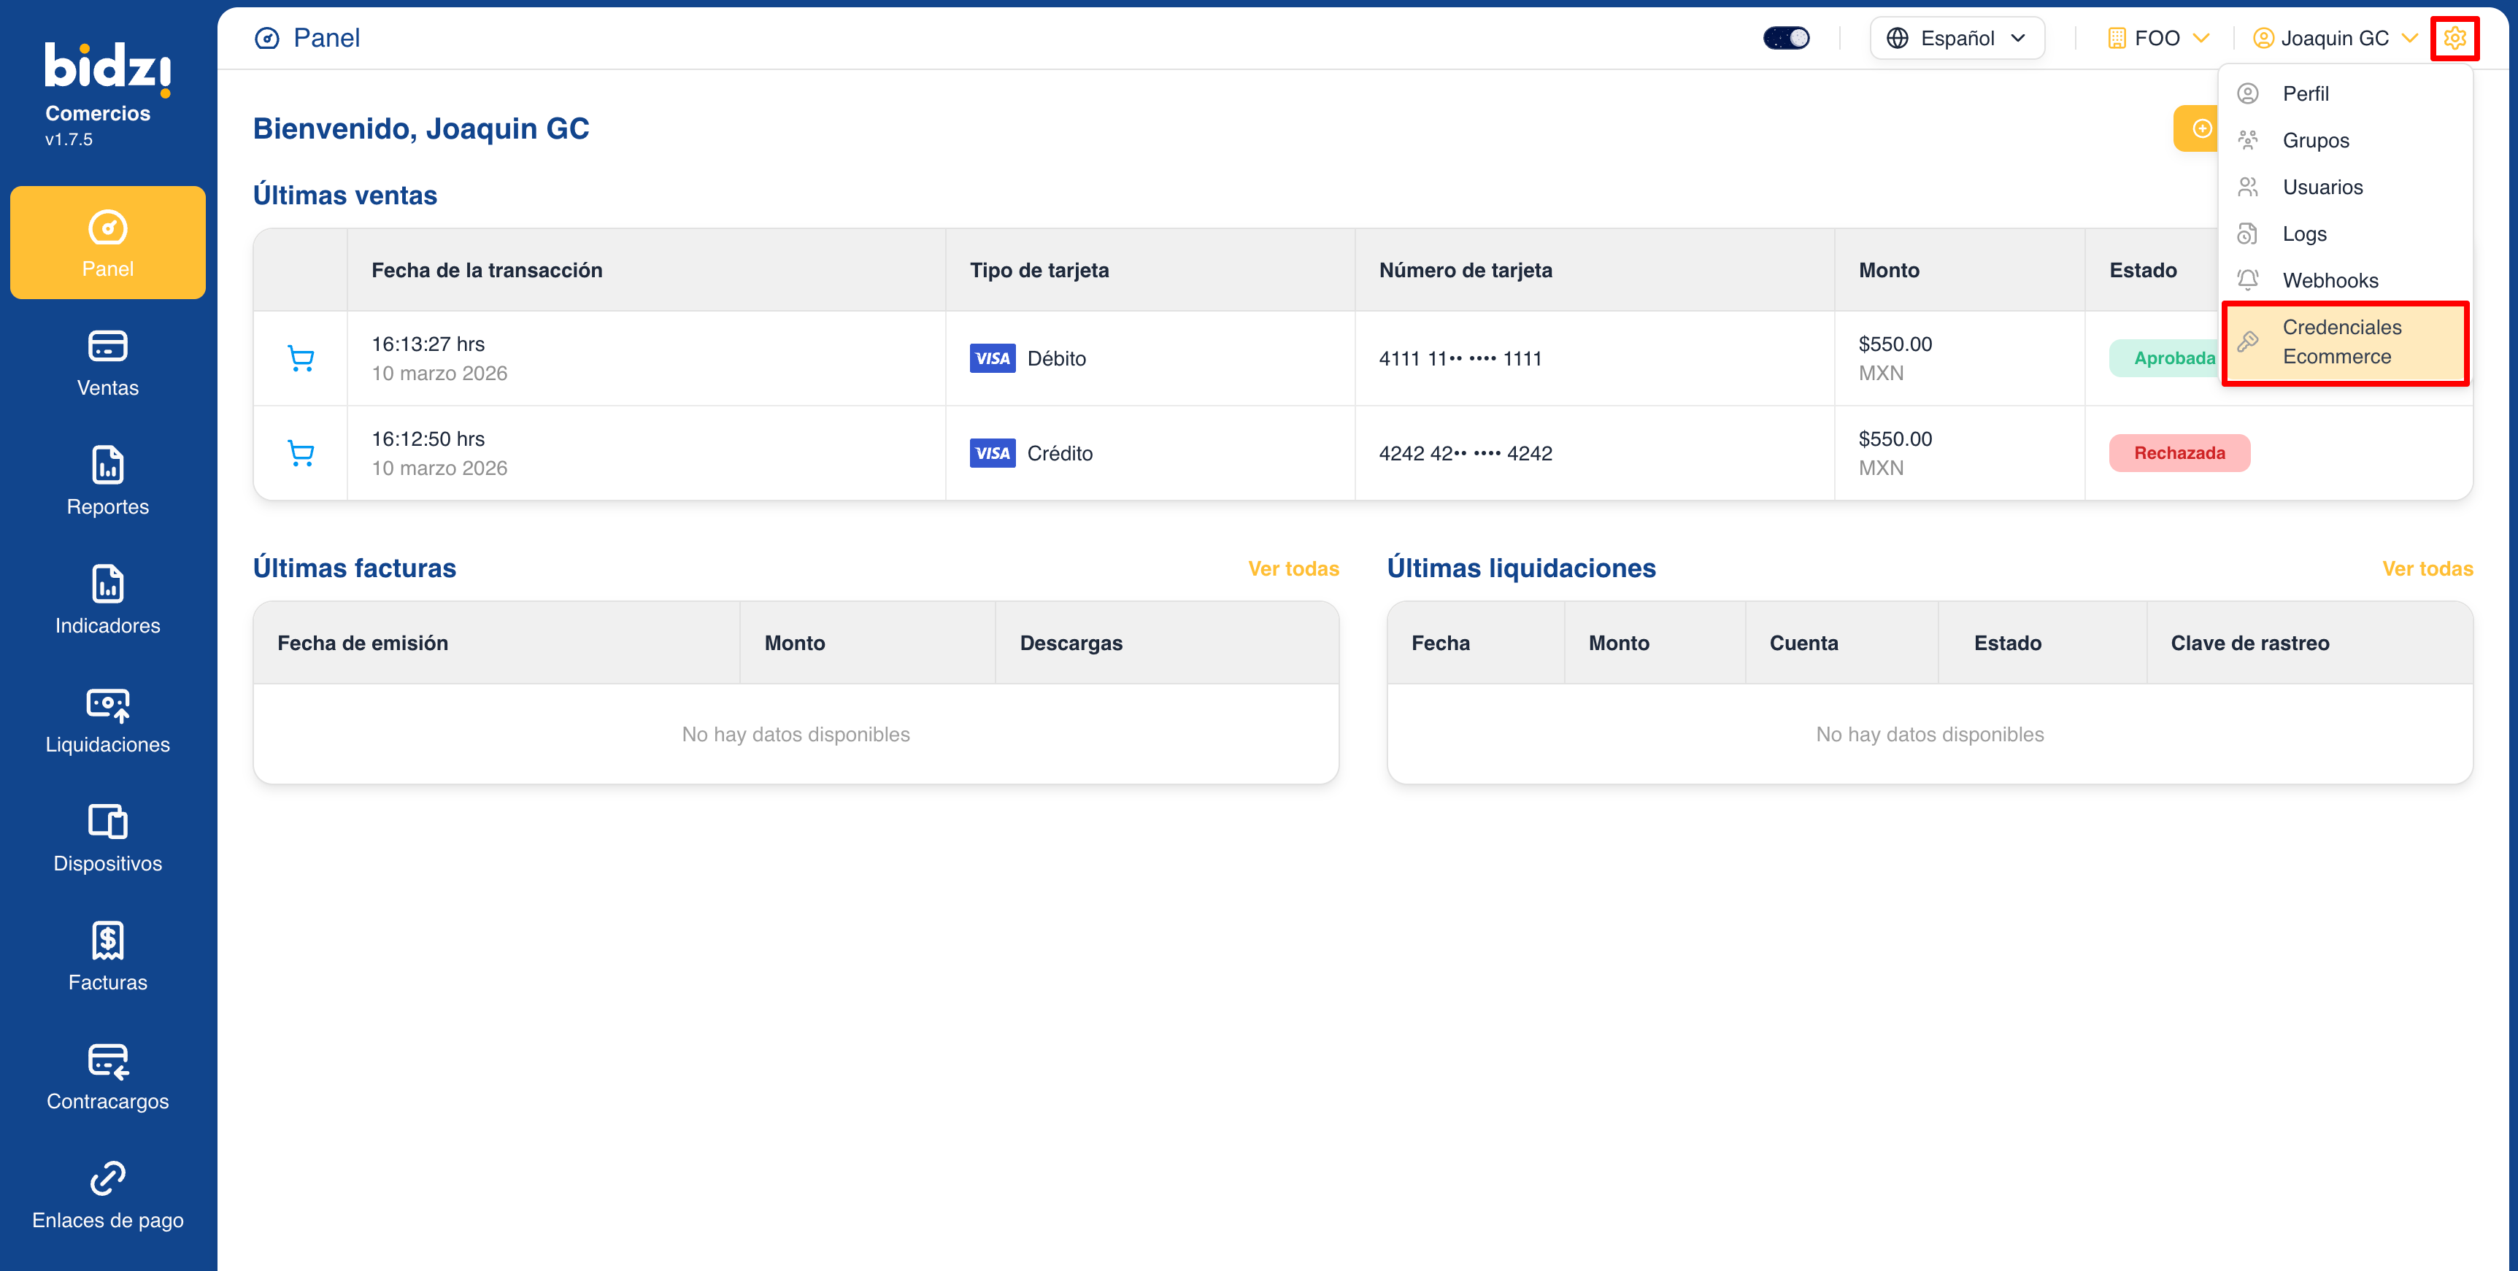Click cart icon of 16:13:27 sale
Screen dimensions: 2518x1271
click(301, 358)
